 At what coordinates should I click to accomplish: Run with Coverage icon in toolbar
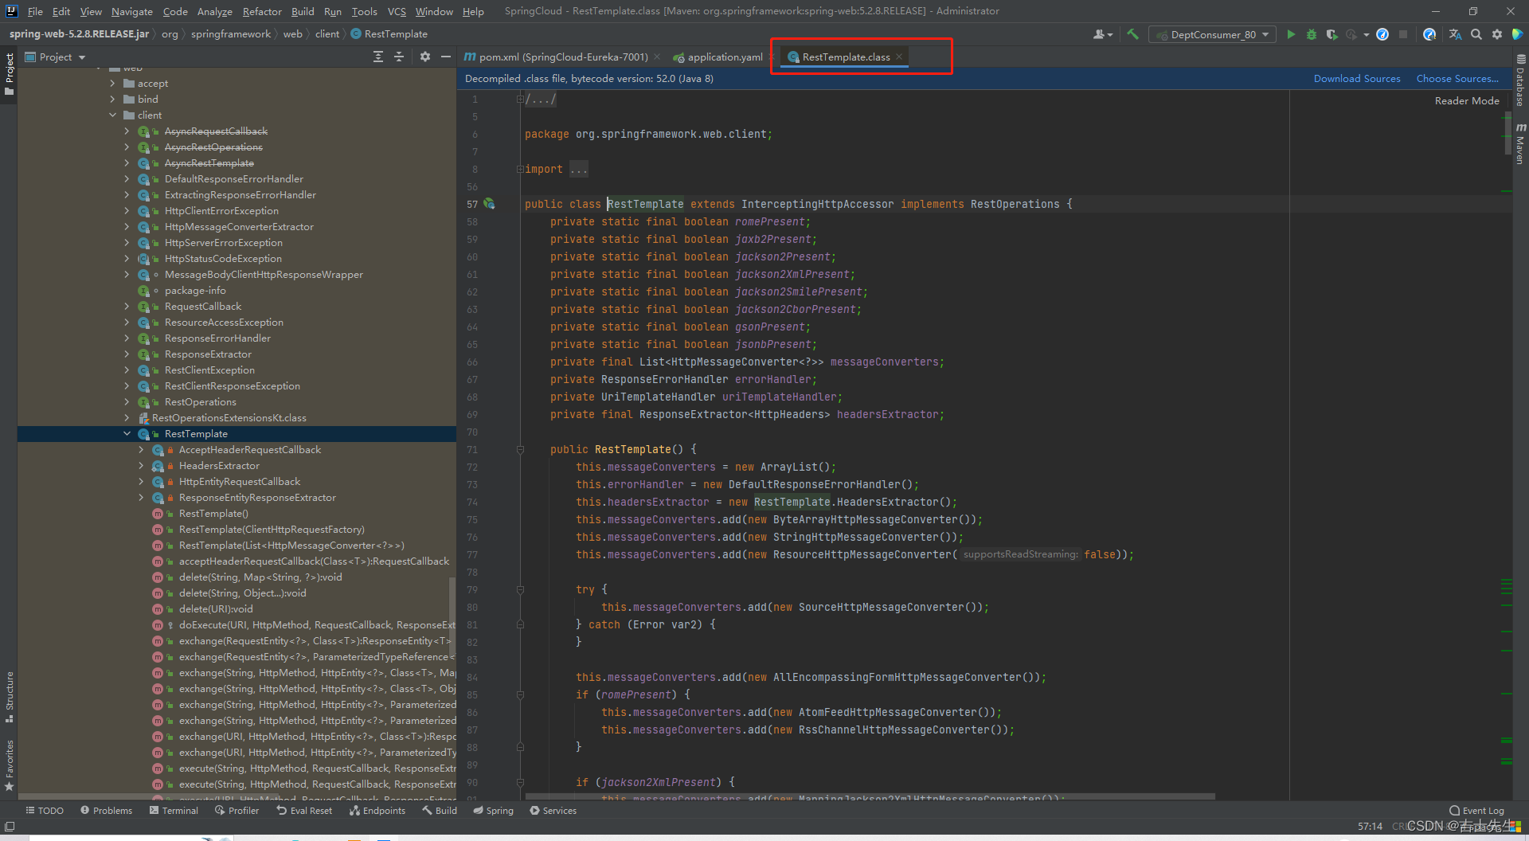(1332, 34)
